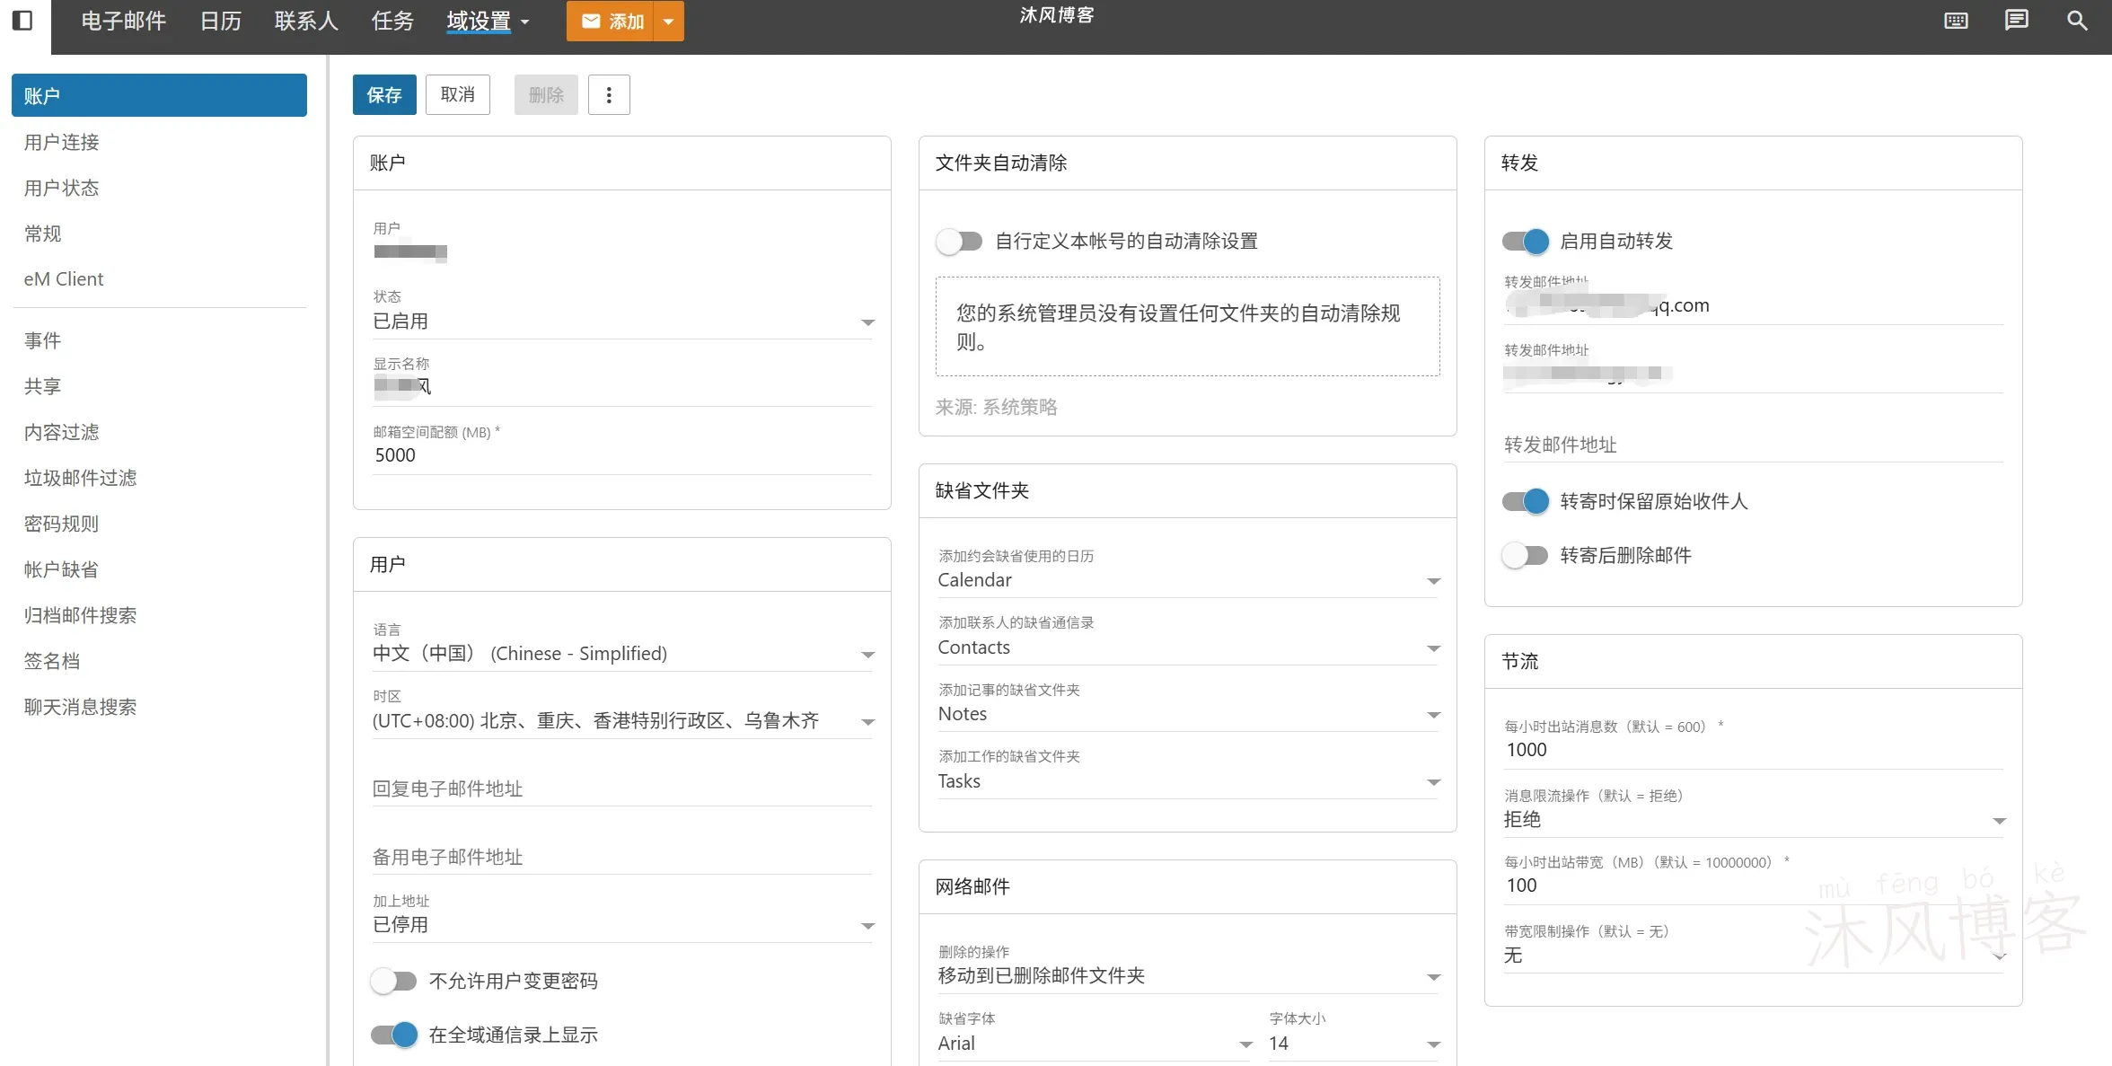Open 密码规则 in the sidebar

click(159, 524)
